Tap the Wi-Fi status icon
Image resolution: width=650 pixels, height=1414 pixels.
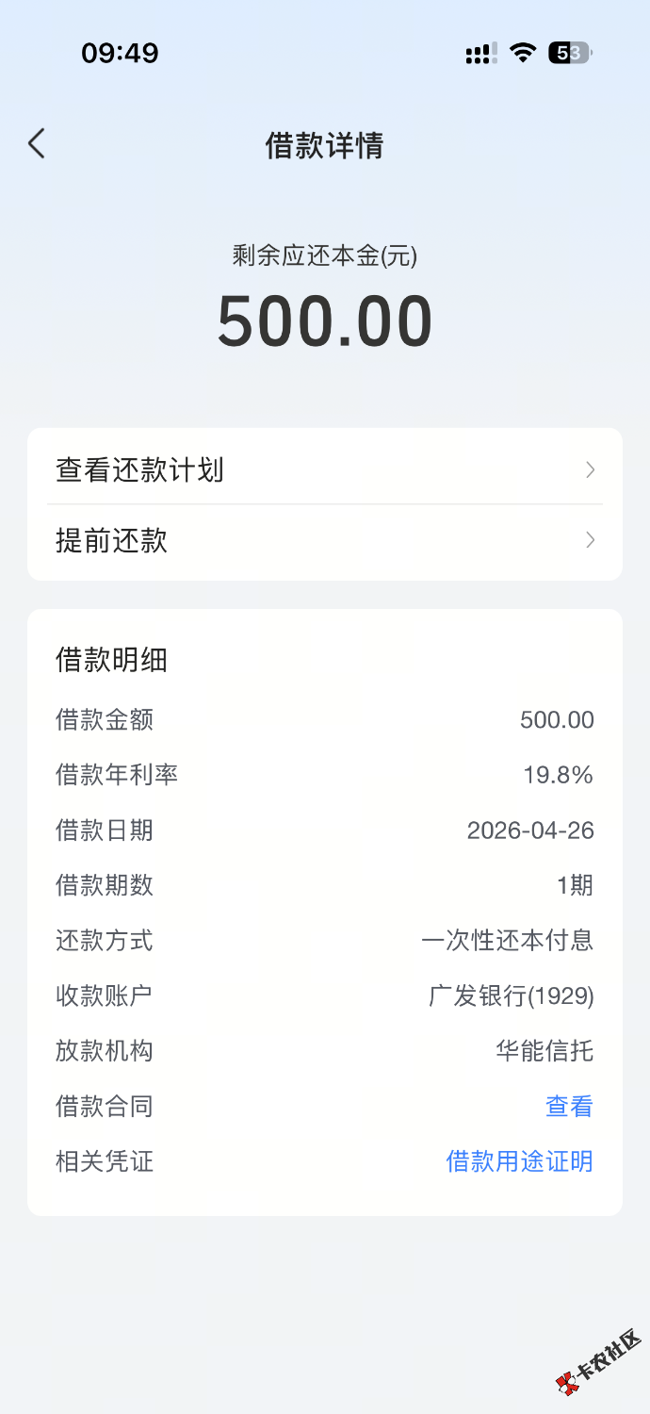pos(522,53)
